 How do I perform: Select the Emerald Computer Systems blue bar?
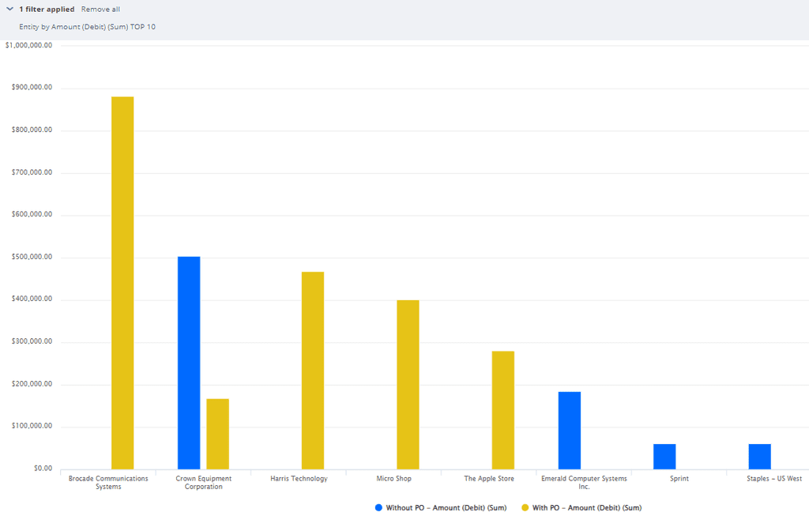[570, 431]
